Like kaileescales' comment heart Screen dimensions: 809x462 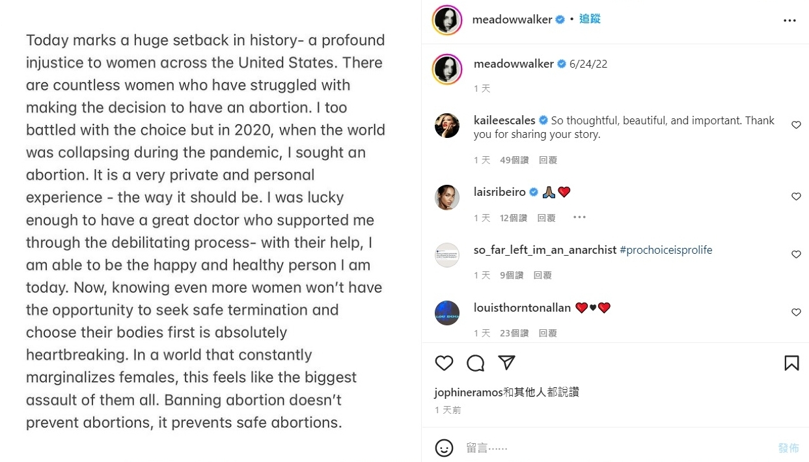[796, 125]
